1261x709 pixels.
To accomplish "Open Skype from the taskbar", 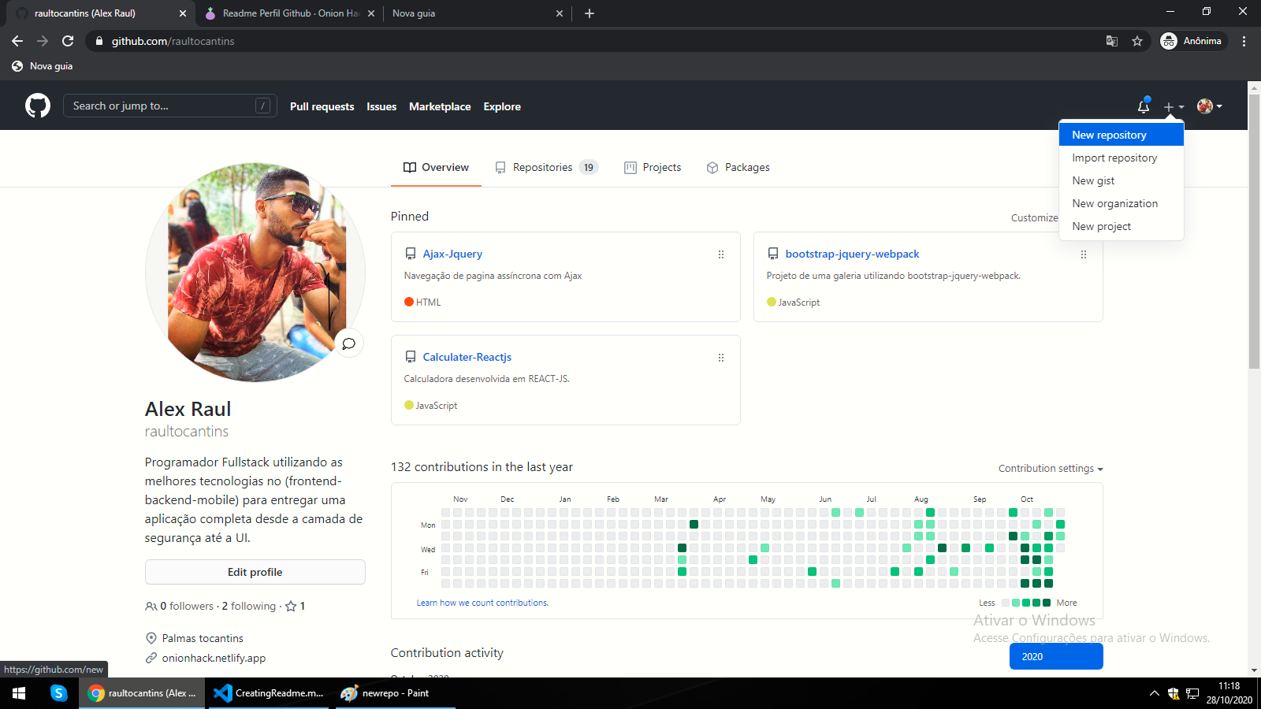I will click(58, 693).
